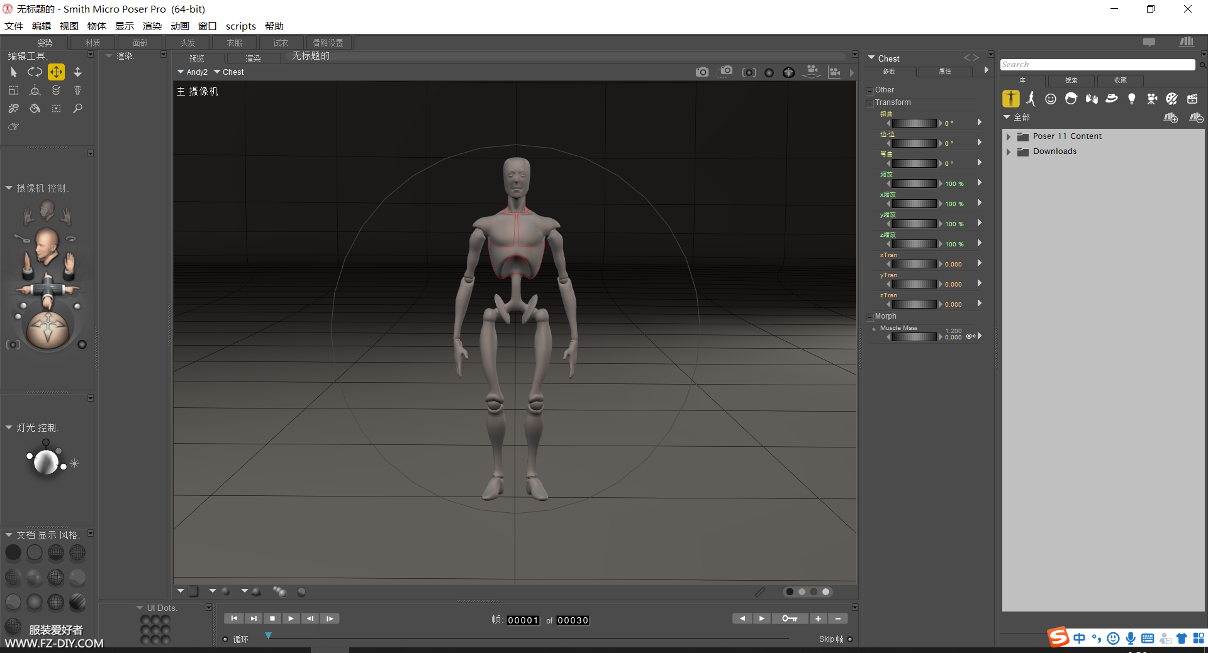The height and width of the screenshot is (653, 1208).
Task: Select the Translate In/Out tool
Action: click(77, 72)
